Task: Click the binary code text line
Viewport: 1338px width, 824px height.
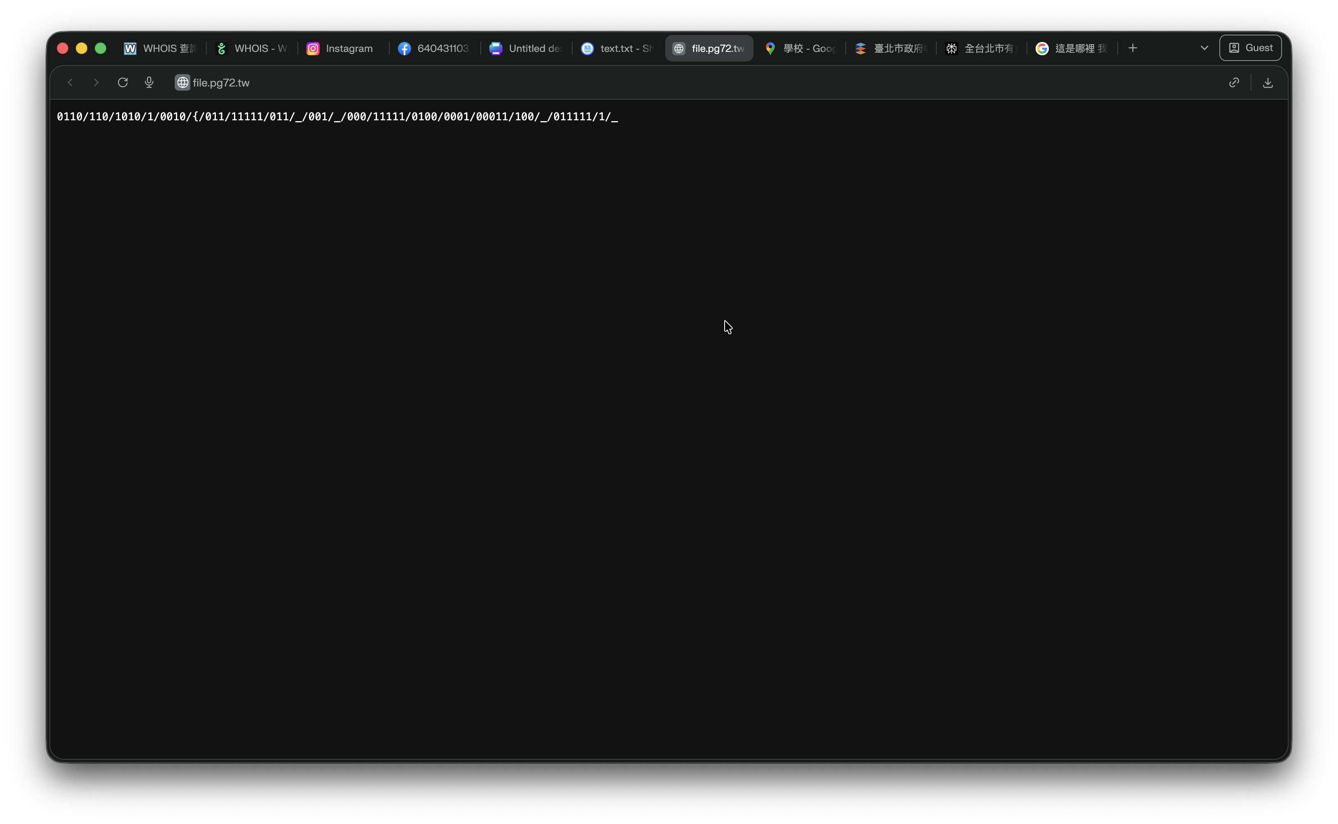Action: point(337,117)
